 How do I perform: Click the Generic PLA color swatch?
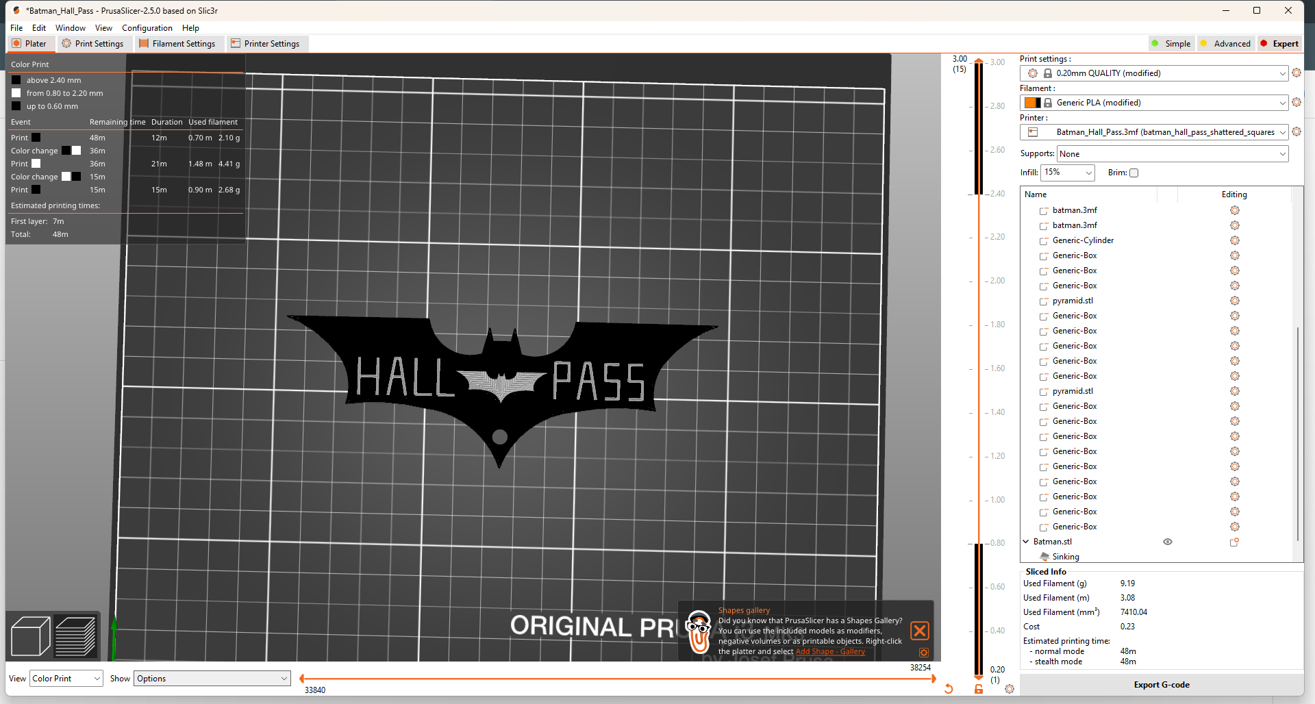click(x=1031, y=103)
